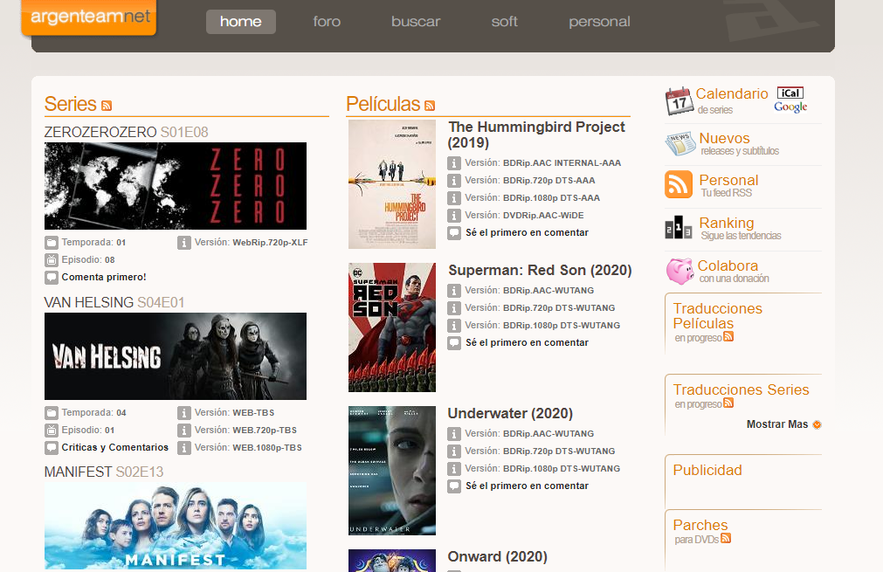This screenshot has height=572, width=883.
Task: Click the ZeroZeroZero banner image
Action: pyautogui.click(x=176, y=186)
